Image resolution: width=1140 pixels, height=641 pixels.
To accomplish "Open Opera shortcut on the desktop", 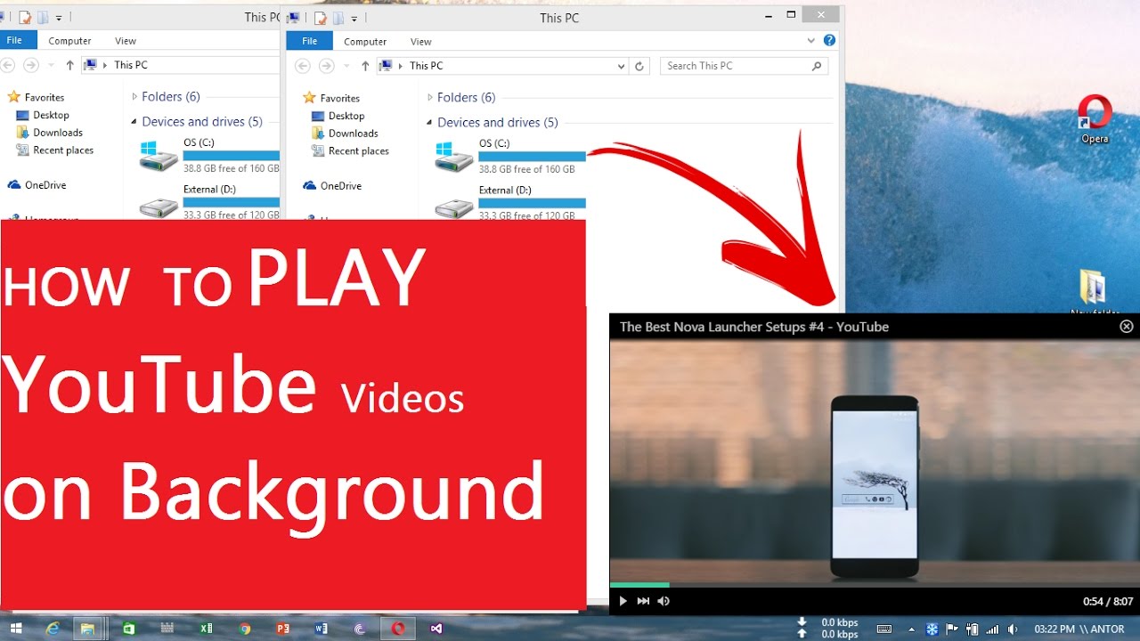I will [x=1095, y=119].
